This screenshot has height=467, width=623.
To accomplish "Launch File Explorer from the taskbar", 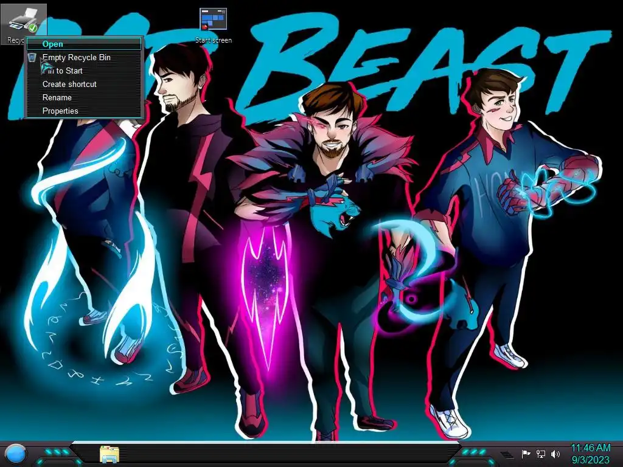I will tap(110, 454).
